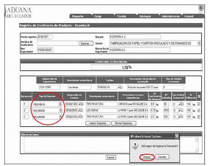Click the Observaciones scrollbar up arrow
This screenshot has height=166, width=209.
point(196,139)
